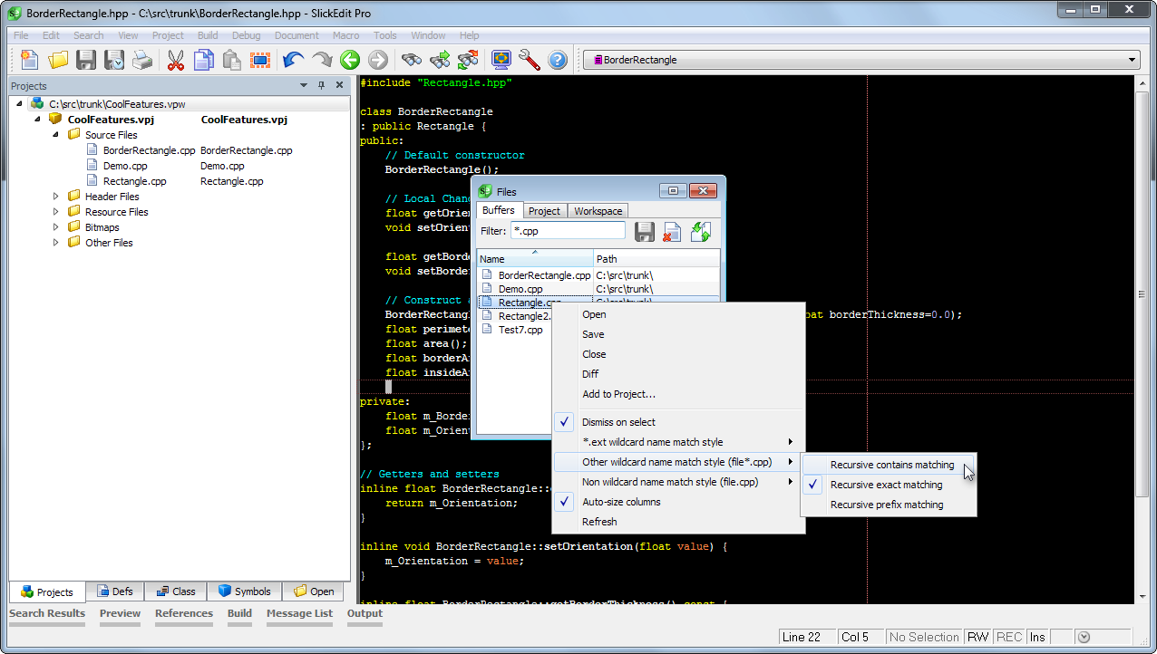The width and height of the screenshot is (1157, 654).
Task: Open the Projects panel options dropdown arrow
Action: coord(304,85)
